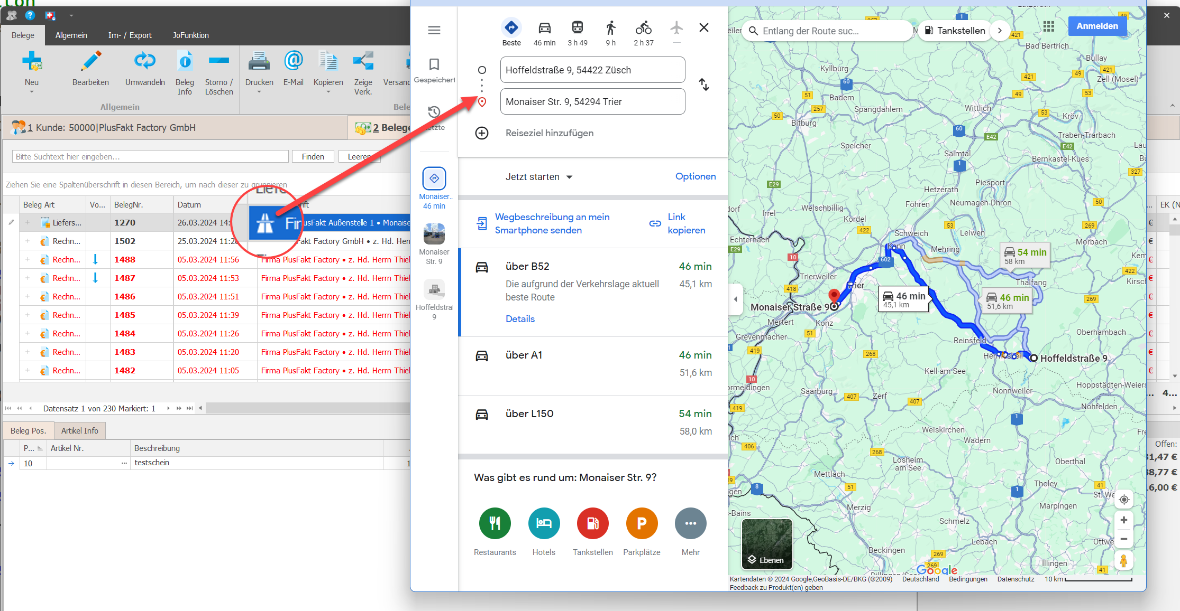This screenshot has height=611, width=1180.
Task: Open Google Maps hamburger menu
Action: click(434, 30)
